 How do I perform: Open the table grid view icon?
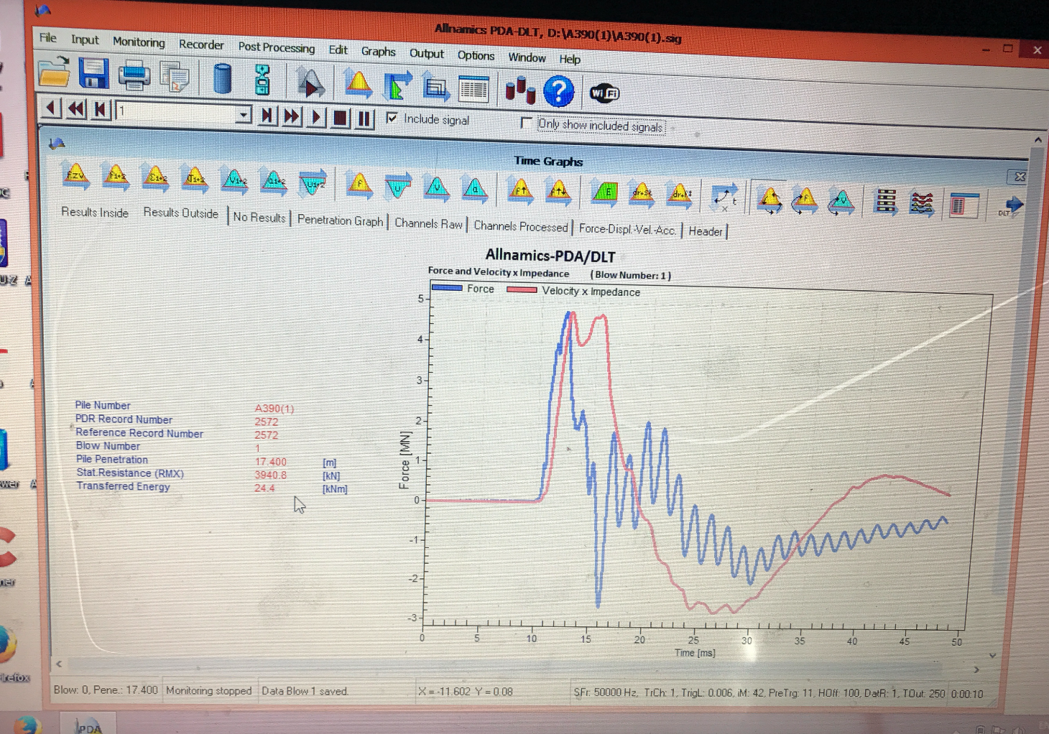(473, 89)
